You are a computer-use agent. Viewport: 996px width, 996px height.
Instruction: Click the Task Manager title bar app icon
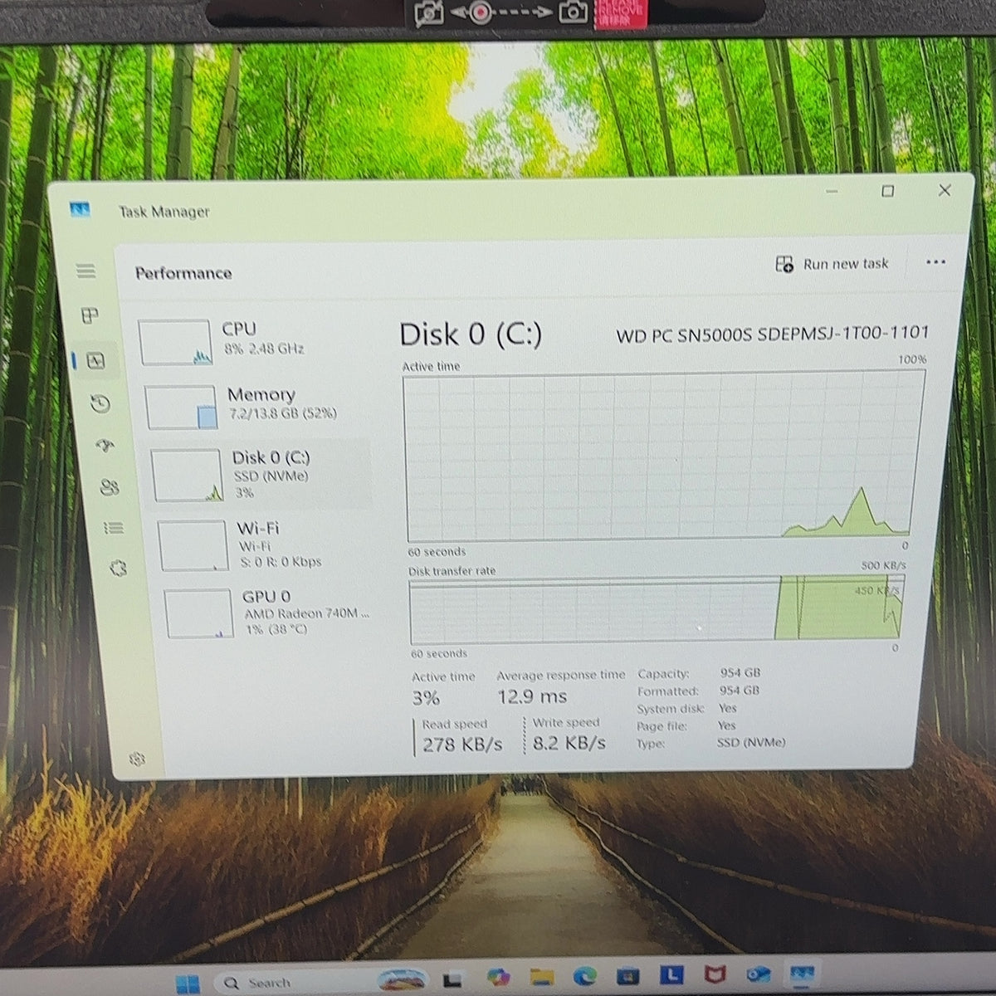[81, 209]
